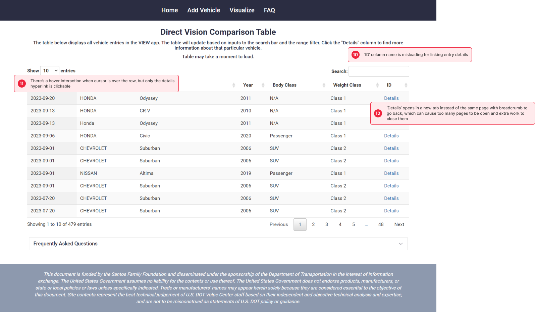Jump to page 48 of table
This screenshot has width=535, height=312.
coord(381,224)
